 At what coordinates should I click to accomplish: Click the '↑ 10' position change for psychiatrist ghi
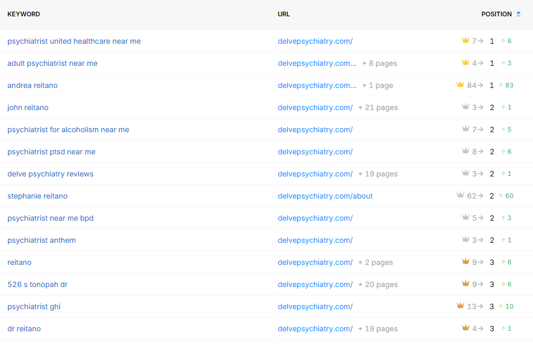(x=506, y=307)
